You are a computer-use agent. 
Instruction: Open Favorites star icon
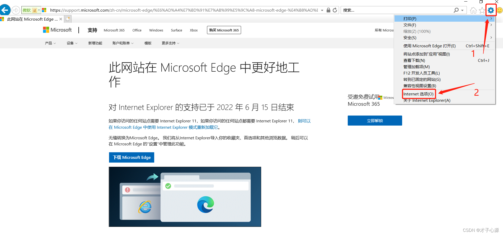coord(482,10)
